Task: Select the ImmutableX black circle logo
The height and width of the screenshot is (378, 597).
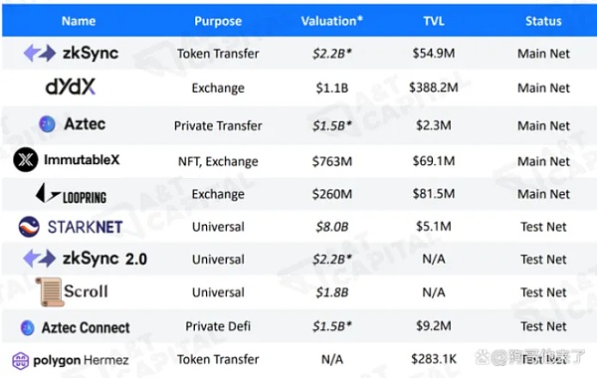Action: coord(26,159)
